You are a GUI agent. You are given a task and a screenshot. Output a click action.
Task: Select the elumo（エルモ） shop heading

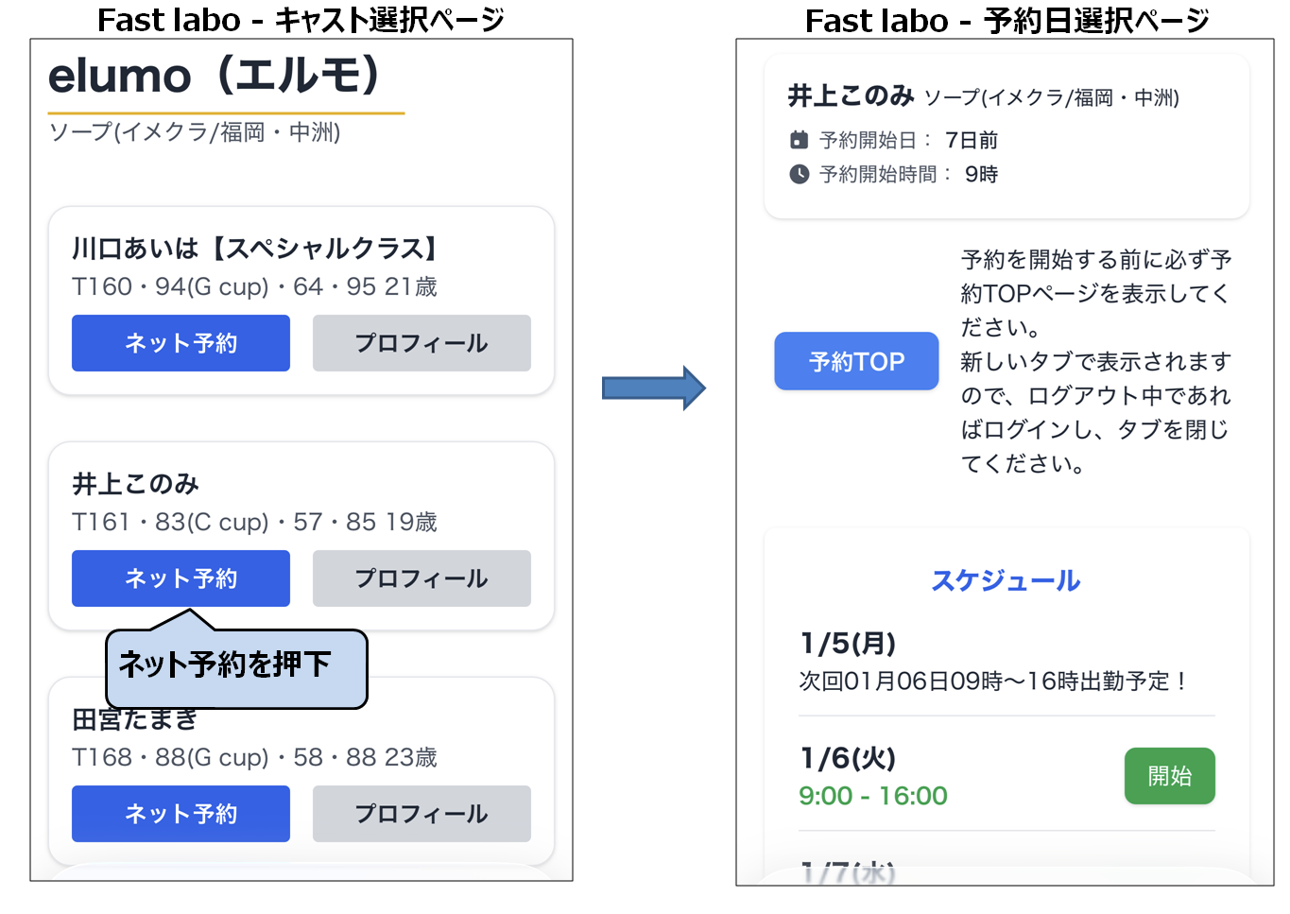point(215,78)
